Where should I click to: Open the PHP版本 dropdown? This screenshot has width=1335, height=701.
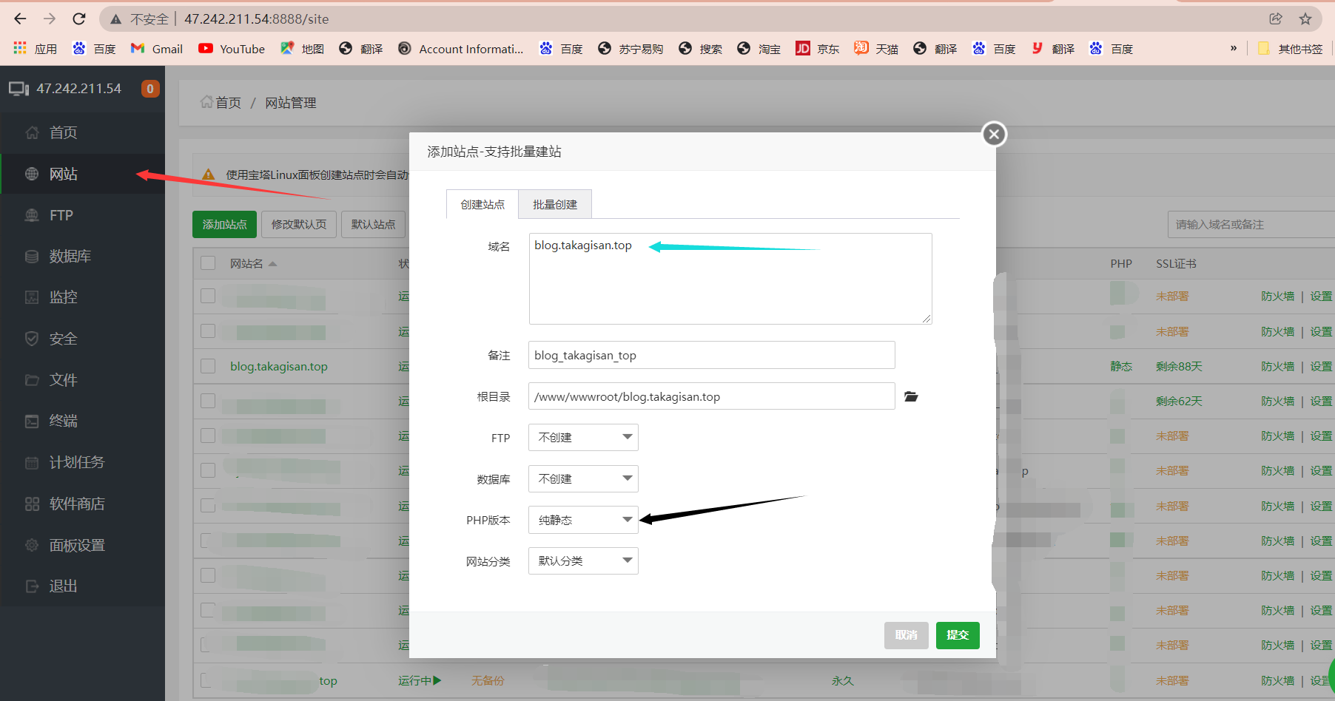(583, 520)
